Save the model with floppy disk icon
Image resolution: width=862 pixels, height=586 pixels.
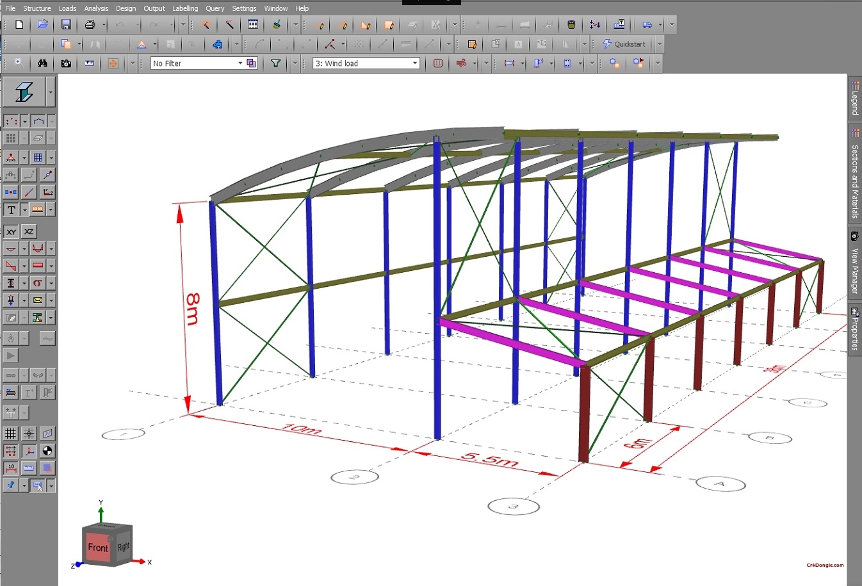point(66,25)
